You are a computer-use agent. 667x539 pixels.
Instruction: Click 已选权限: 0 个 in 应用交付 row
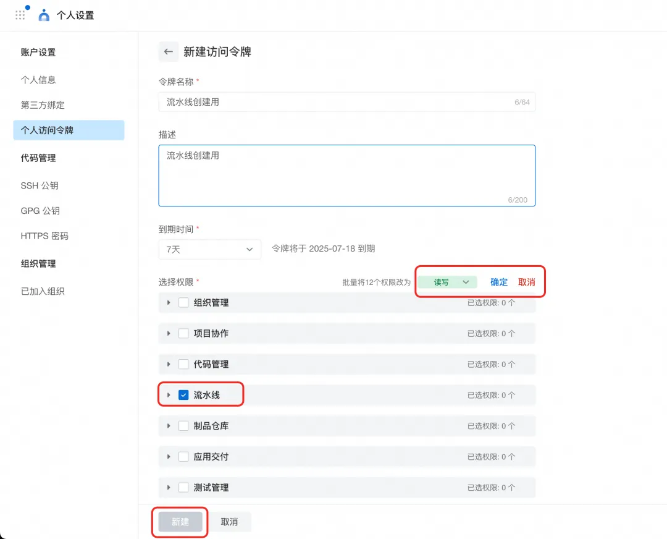click(x=492, y=457)
